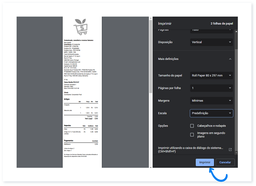
Task: Click the Margens label
Action: coord(164,101)
